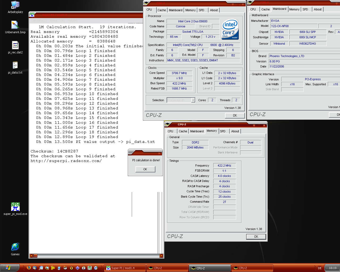
Task: Click the 'Conroe' code name field
Action: tap(181, 26)
